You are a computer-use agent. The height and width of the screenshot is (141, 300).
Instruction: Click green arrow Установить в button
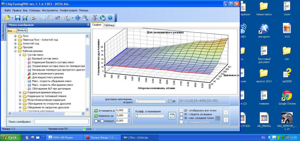coord(96,110)
